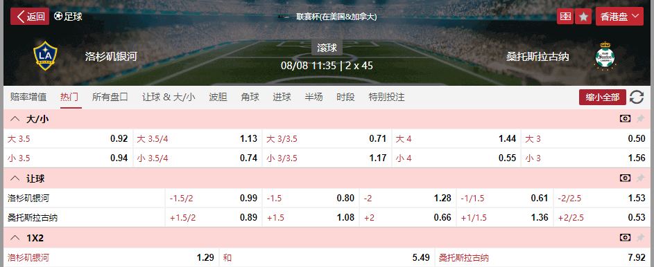Viewport: 654px width, 267px height.
Task: Click 洛杉矶银河 row label in 让球
Action: point(28,199)
